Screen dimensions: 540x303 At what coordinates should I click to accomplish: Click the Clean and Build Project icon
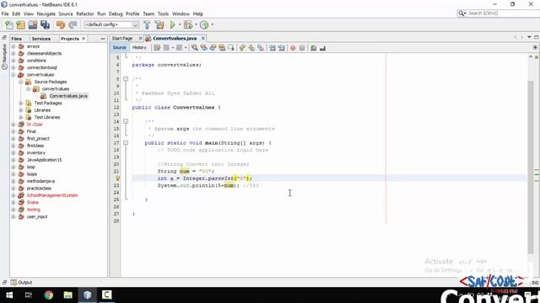[159, 24]
